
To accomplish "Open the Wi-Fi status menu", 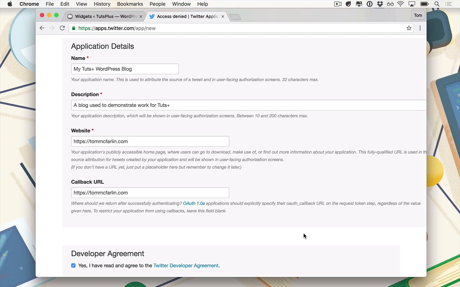I will click(401, 4).
